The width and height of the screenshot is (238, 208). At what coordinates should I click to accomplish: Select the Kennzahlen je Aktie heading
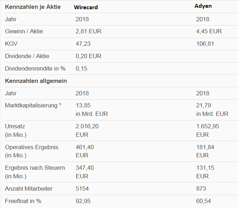coord(33,7)
